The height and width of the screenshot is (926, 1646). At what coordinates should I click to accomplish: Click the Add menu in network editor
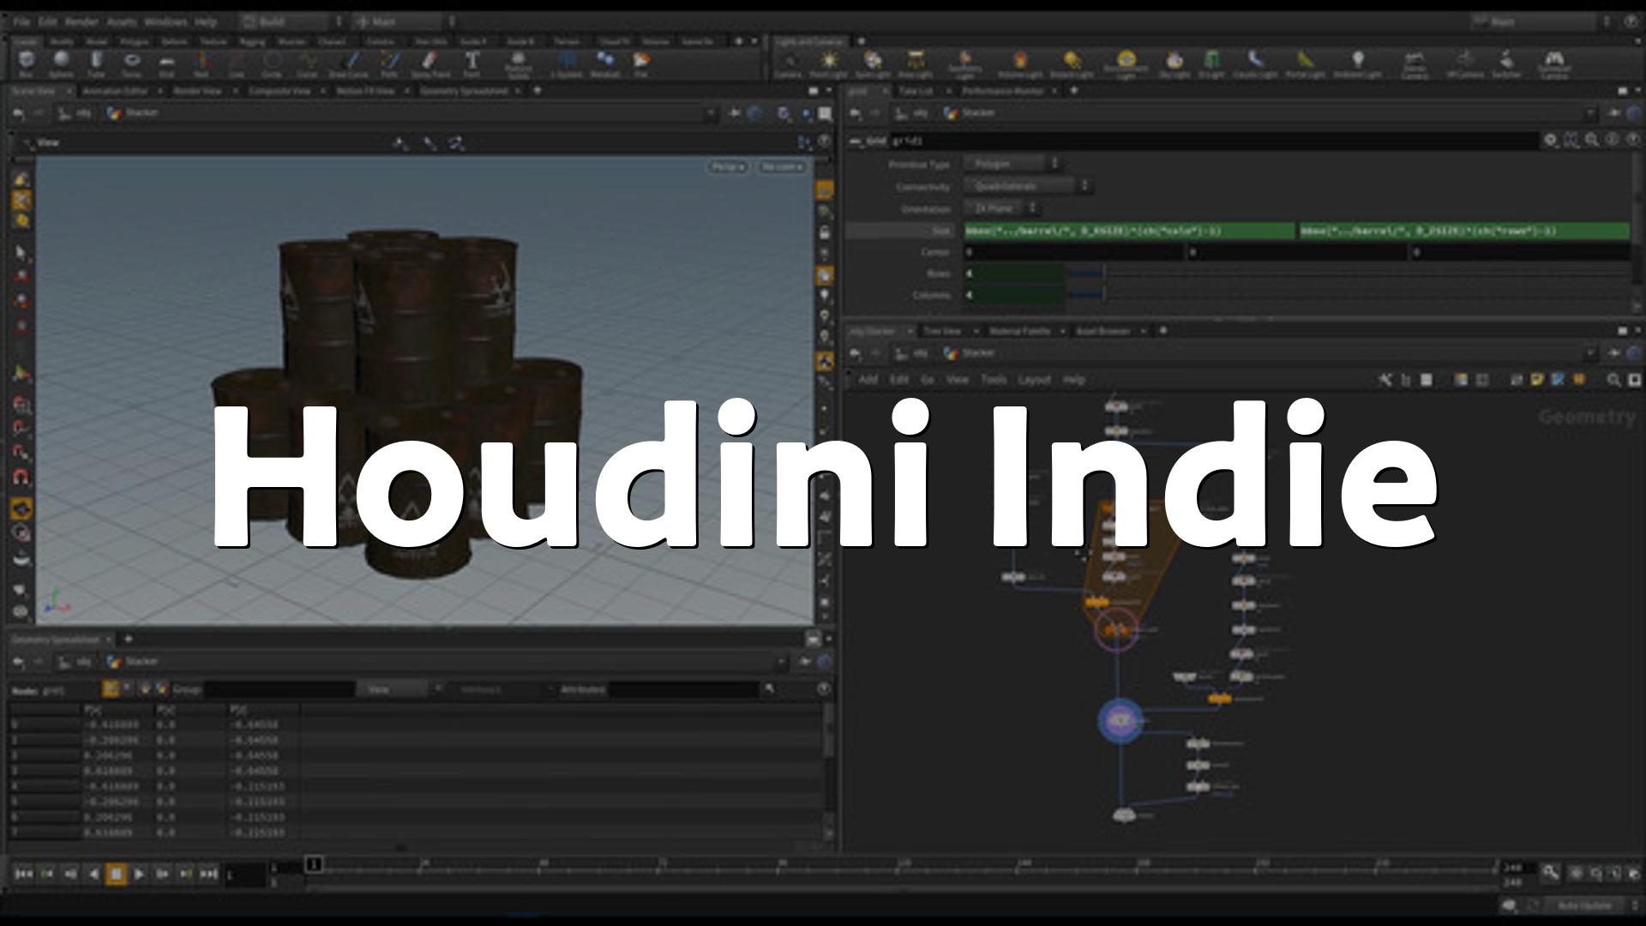868,379
